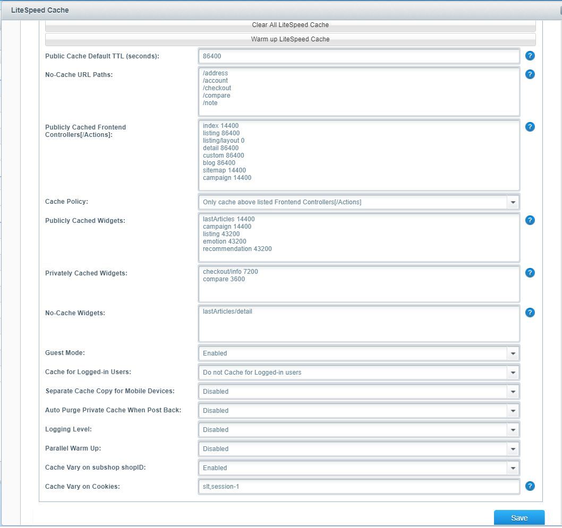Viewport: 562px width, 528px height.
Task: Click the 'compare 3600' line
Action: click(224, 279)
